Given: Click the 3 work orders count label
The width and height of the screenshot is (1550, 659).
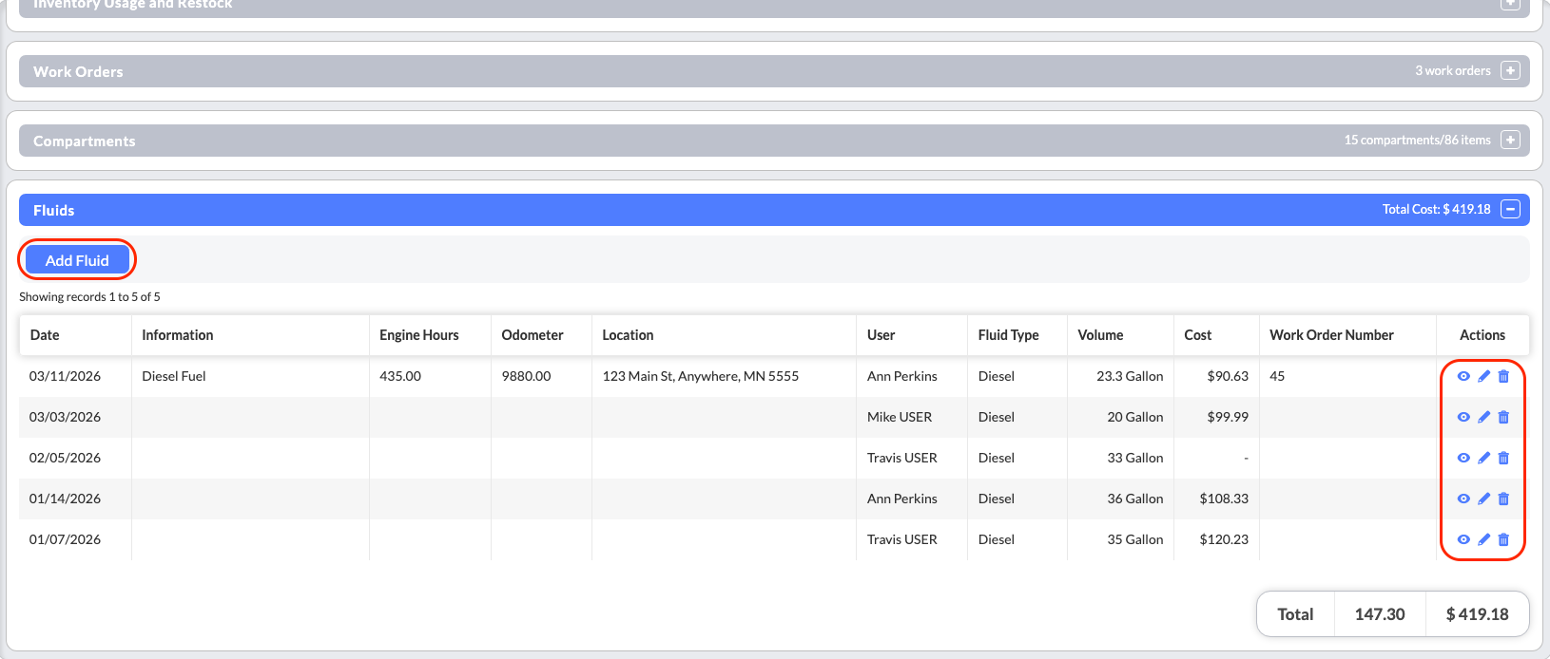Looking at the screenshot, I should tap(1453, 71).
